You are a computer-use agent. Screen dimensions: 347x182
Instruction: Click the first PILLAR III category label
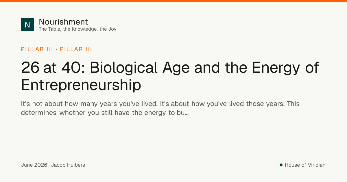(x=37, y=49)
